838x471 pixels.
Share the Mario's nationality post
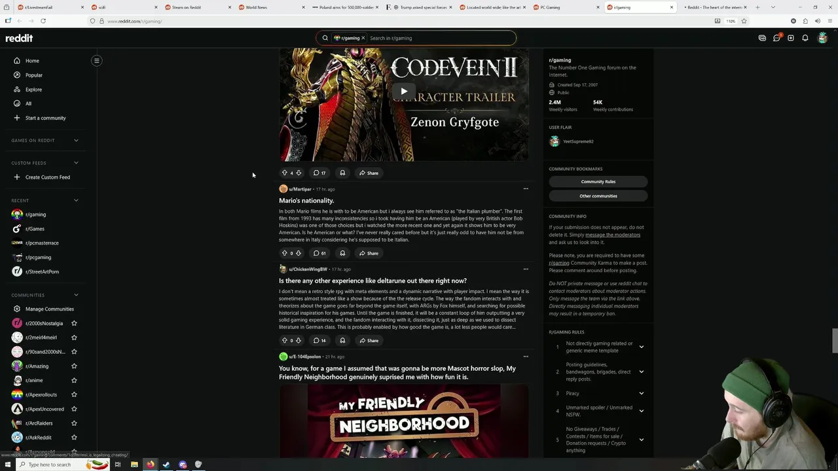click(x=369, y=253)
